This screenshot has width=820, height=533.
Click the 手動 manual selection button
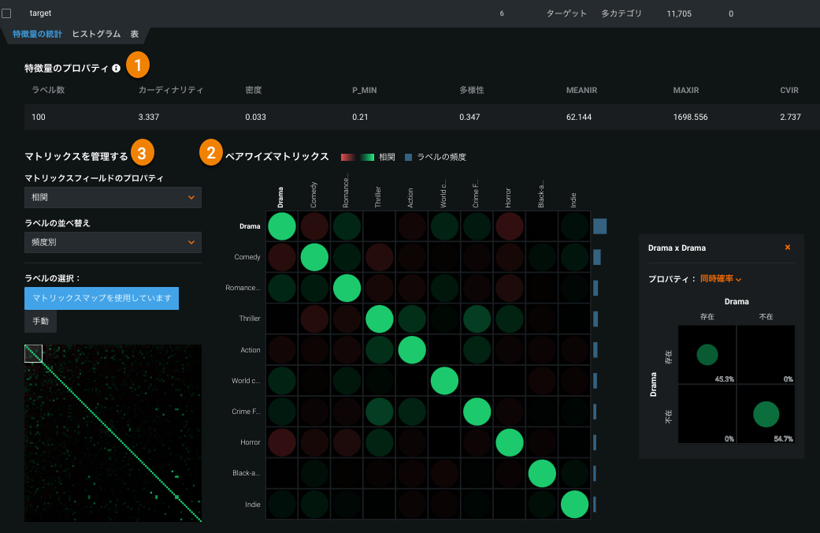pyautogui.click(x=40, y=322)
